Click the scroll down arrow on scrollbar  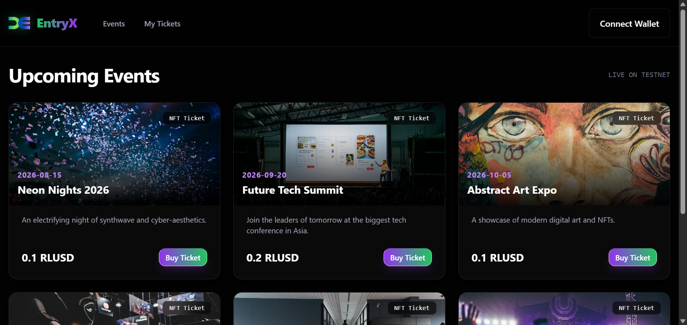tap(683, 321)
